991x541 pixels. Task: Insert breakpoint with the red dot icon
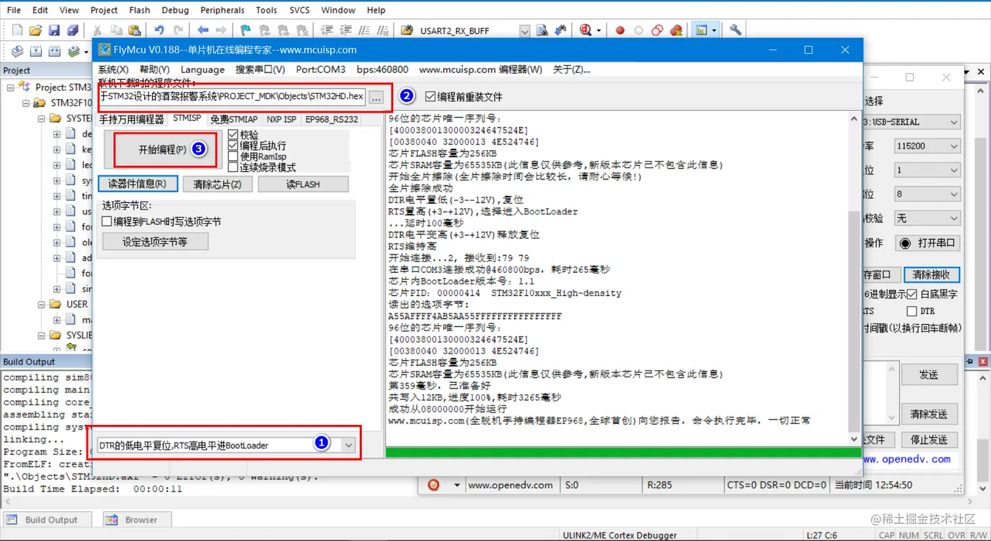tap(620, 30)
